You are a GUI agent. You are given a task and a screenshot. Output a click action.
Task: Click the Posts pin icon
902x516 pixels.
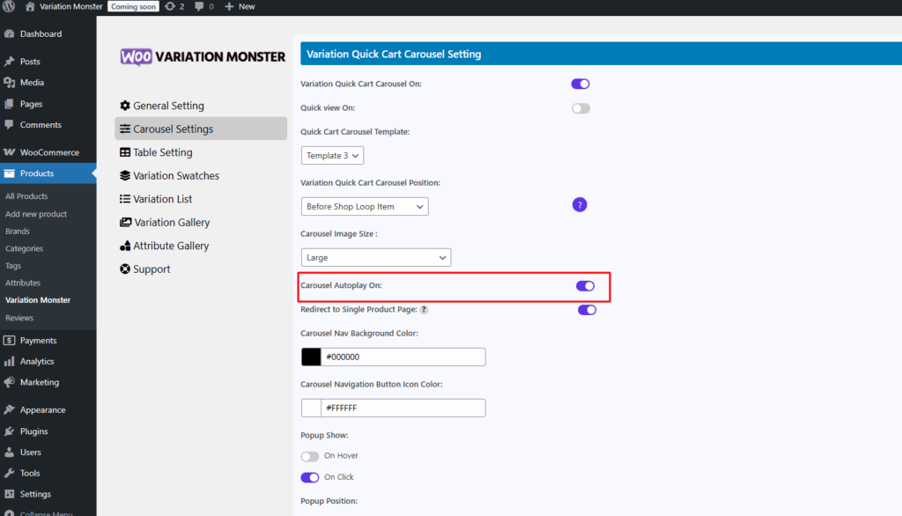(9, 62)
